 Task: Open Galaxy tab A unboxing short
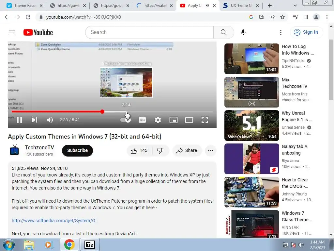click(251, 159)
